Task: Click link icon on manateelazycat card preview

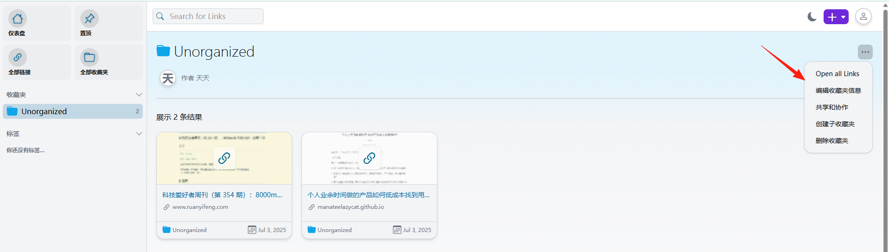Action: coord(369,158)
